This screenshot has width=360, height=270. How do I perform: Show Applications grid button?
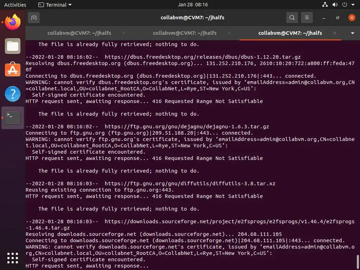point(13,258)
